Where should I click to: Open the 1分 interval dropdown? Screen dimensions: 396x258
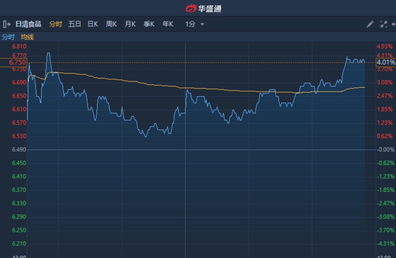tap(190, 24)
